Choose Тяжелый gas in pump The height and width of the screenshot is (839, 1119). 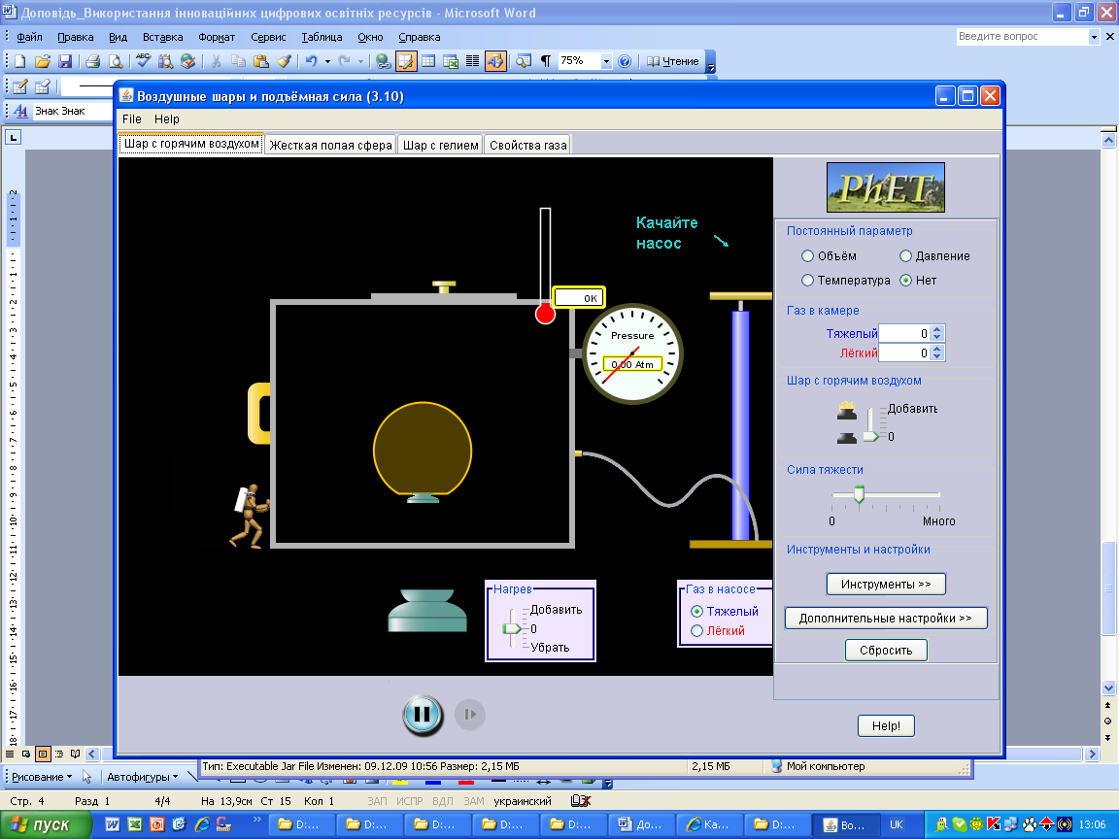[x=697, y=612]
